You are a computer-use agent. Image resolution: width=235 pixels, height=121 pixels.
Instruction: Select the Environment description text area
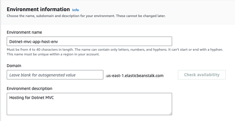click(x=89, y=104)
